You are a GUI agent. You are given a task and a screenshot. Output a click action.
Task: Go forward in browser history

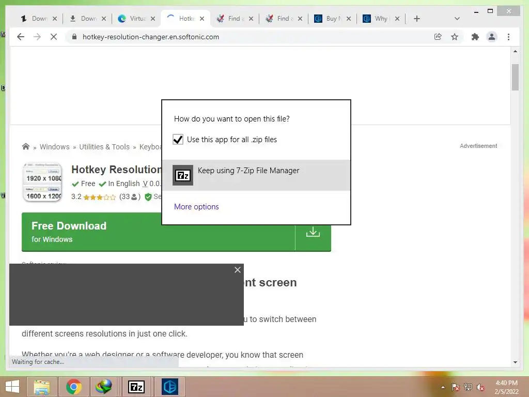pyautogui.click(x=37, y=37)
